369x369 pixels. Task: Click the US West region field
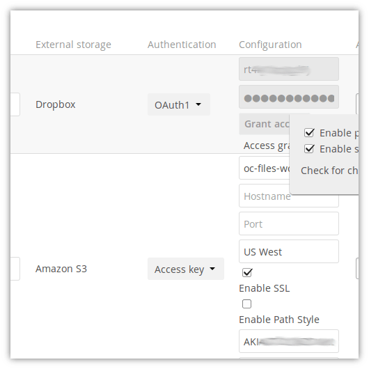[289, 251]
